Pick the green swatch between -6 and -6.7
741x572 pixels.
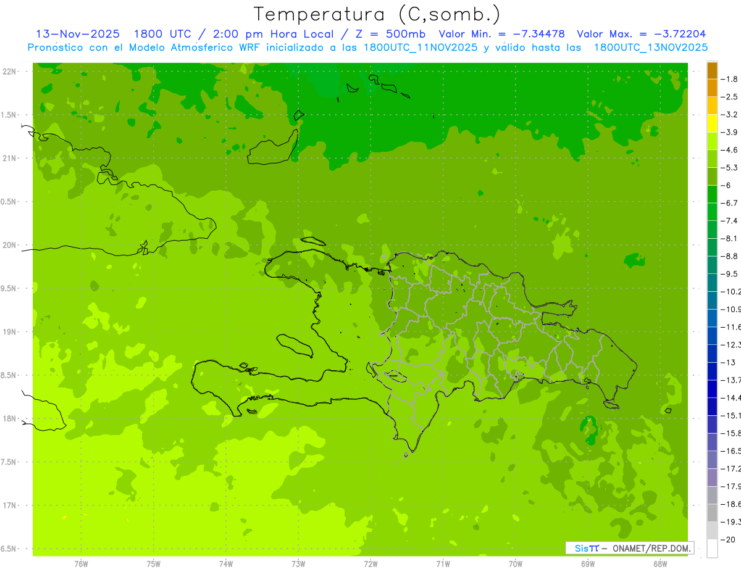712,194
